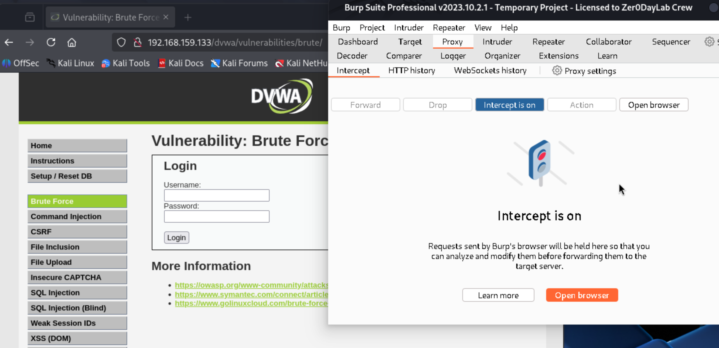Open SQL Injection (Blind) page
This screenshot has height=348, width=719.
(77, 308)
